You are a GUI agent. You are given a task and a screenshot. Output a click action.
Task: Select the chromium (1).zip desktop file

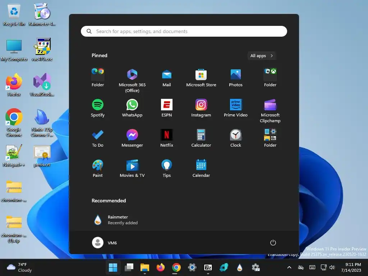[14, 229]
